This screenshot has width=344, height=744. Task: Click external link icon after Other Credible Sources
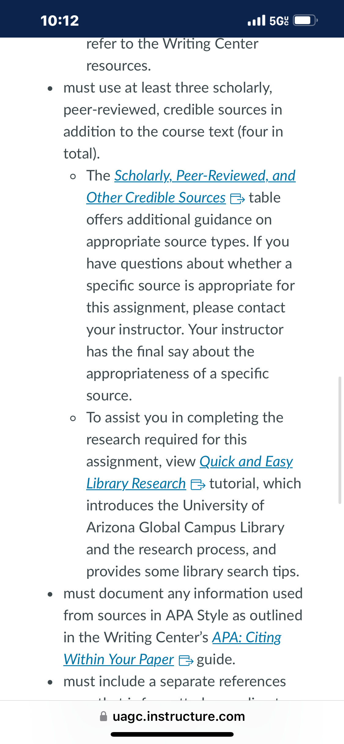tap(237, 199)
